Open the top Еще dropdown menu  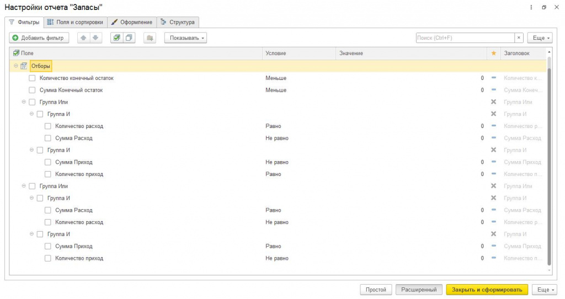coord(540,38)
